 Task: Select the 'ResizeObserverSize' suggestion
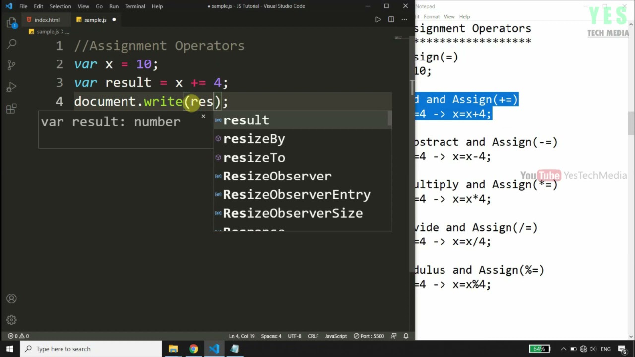[303, 213]
